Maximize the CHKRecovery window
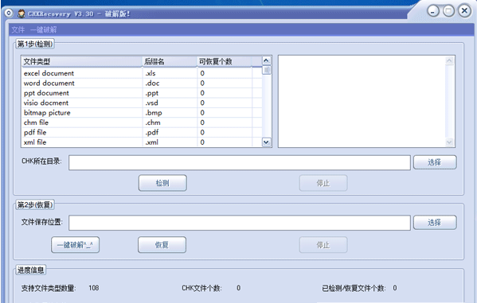Image resolution: width=477 pixels, height=303 pixels. [x=448, y=11]
